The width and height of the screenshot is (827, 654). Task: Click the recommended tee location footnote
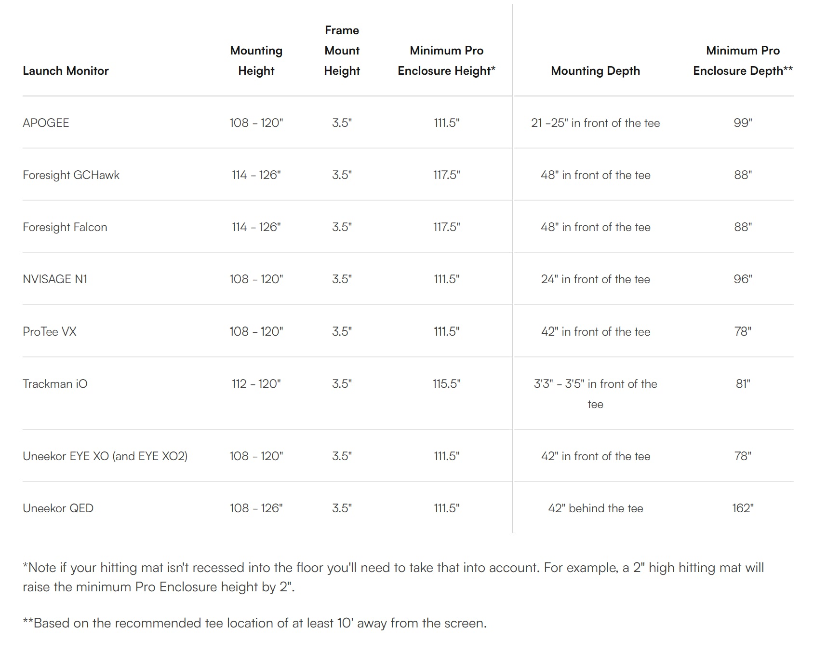[255, 623]
